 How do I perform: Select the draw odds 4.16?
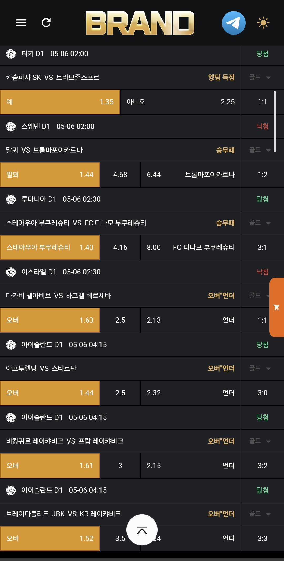click(x=120, y=248)
